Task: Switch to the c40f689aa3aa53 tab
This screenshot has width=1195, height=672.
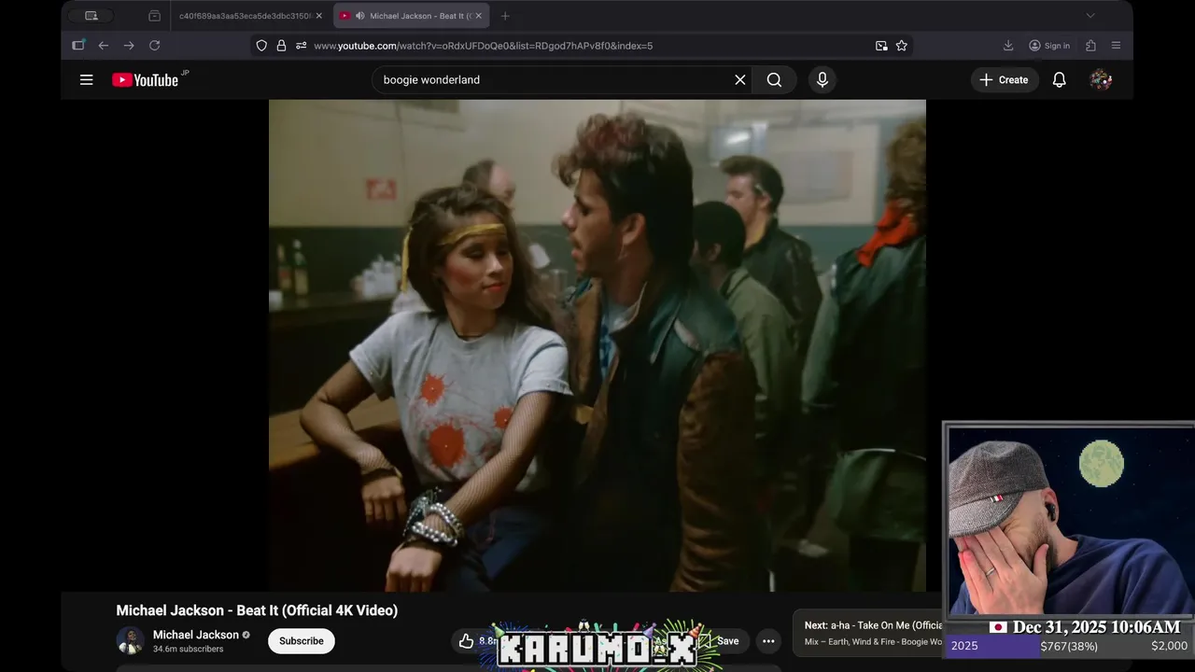Action: [x=245, y=16]
